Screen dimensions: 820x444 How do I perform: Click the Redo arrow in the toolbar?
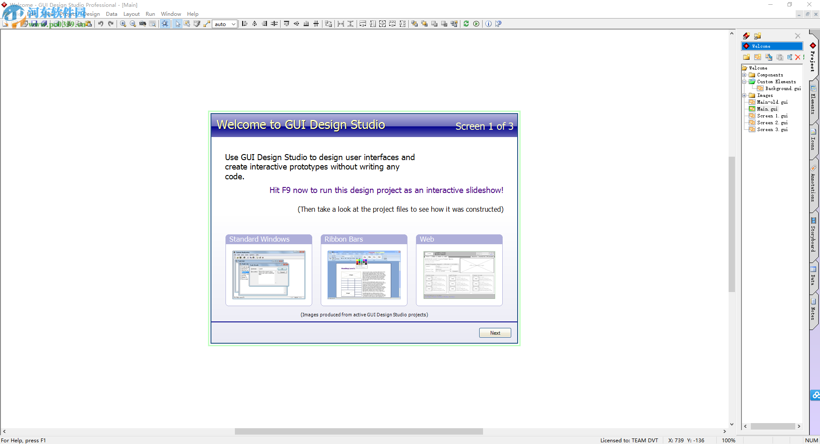[111, 24]
